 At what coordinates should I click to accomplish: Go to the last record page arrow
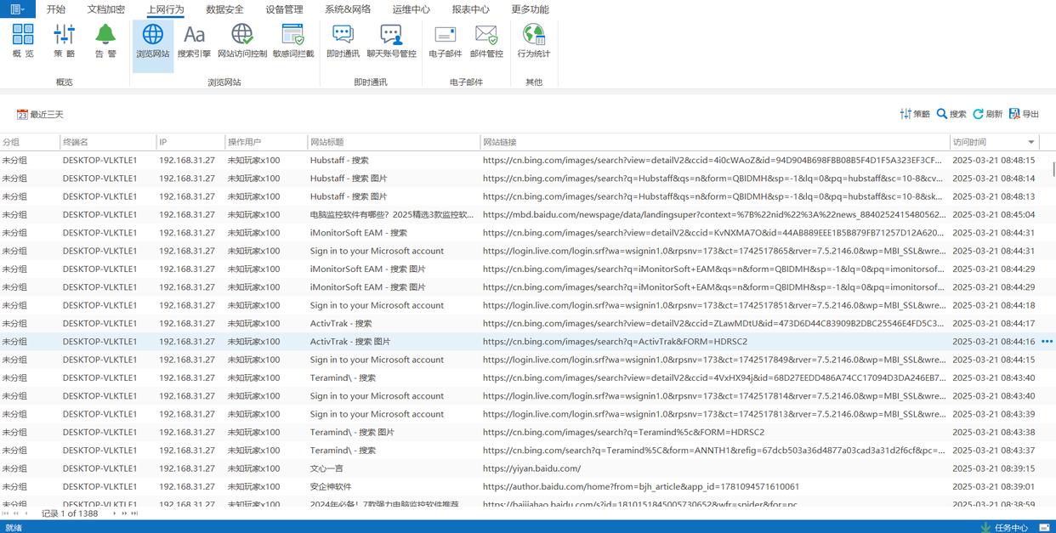pos(134,513)
